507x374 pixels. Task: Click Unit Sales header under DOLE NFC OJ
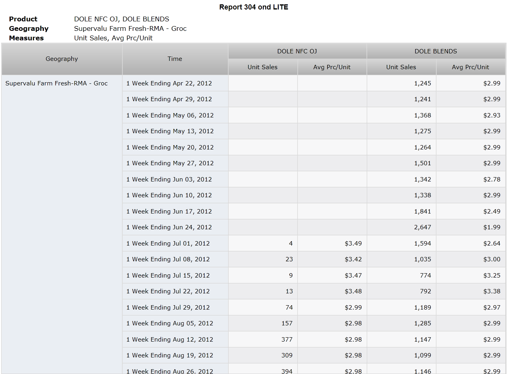coord(263,67)
